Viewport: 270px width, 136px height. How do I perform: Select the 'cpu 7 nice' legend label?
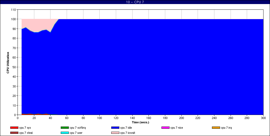(177, 128)
